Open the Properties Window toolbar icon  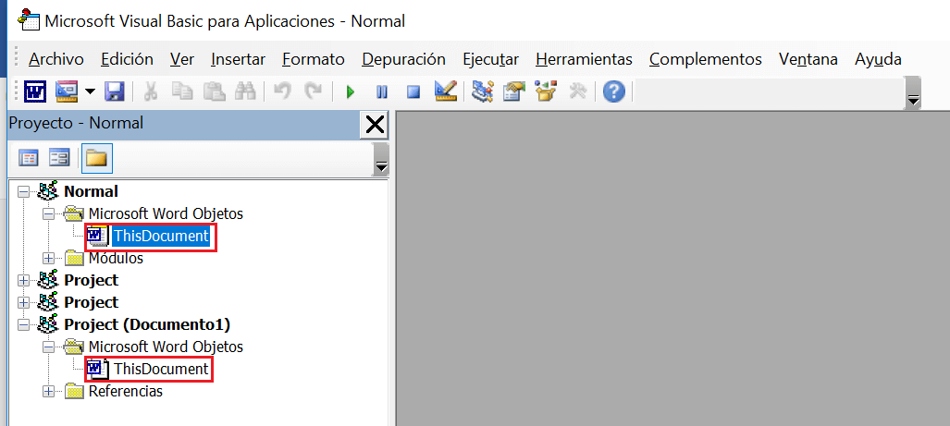click(514, 91)
